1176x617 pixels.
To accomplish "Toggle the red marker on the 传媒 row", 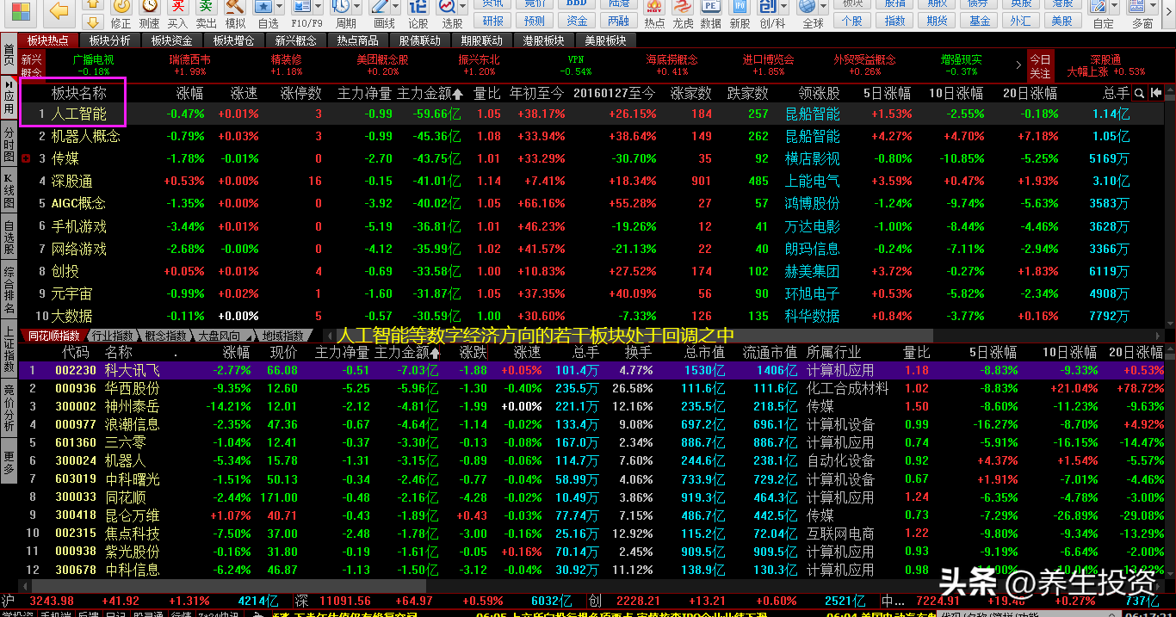I will point(27,158).
